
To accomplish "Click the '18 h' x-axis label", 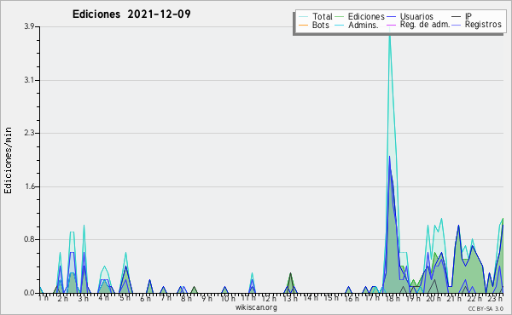I will tap(393, 298).
